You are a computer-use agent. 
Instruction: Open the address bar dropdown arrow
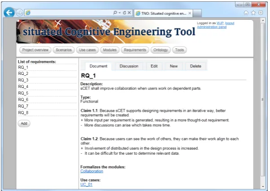pos(120,13)
